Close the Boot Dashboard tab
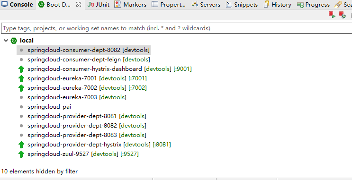This screenshot has width=352, height=180. pos(79,4)
